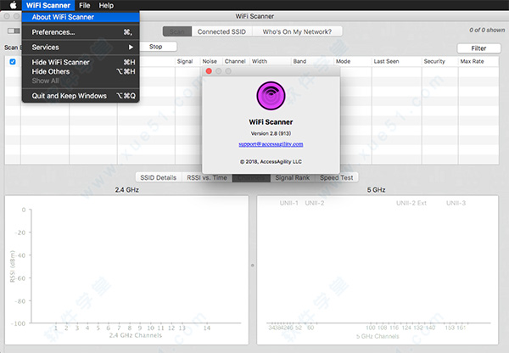This screenshot has height=353, width=509.
Task: Click the UNII-1 band label
Action: pyautogui.click(x=288, y=203)
